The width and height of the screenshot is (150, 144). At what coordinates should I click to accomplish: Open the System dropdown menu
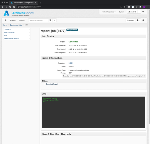click(122, 12)
